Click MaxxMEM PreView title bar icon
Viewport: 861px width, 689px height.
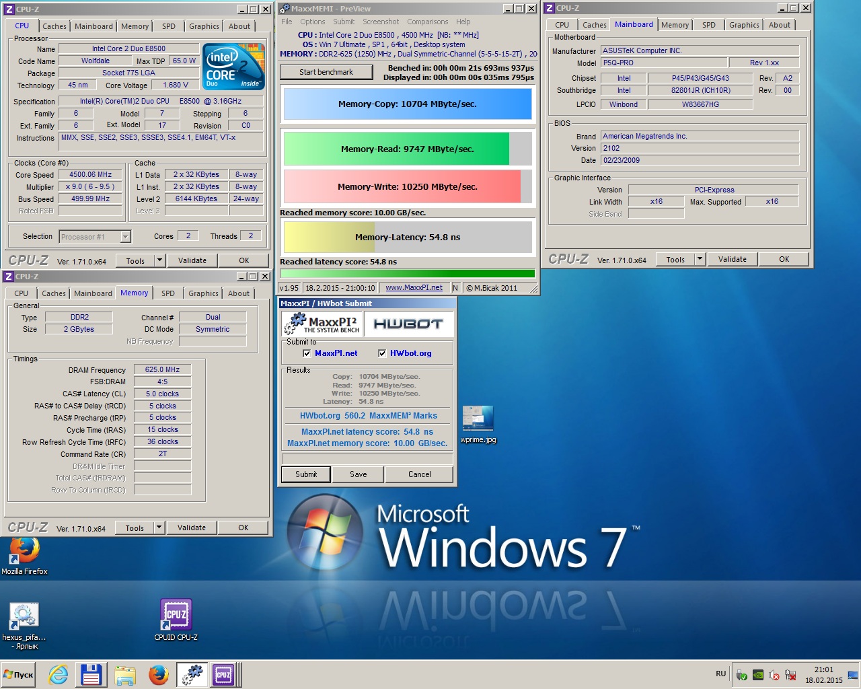285,9
